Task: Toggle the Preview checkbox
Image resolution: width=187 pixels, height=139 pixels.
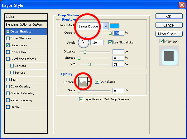Action: pyautogui.click(x=161, y=41)
